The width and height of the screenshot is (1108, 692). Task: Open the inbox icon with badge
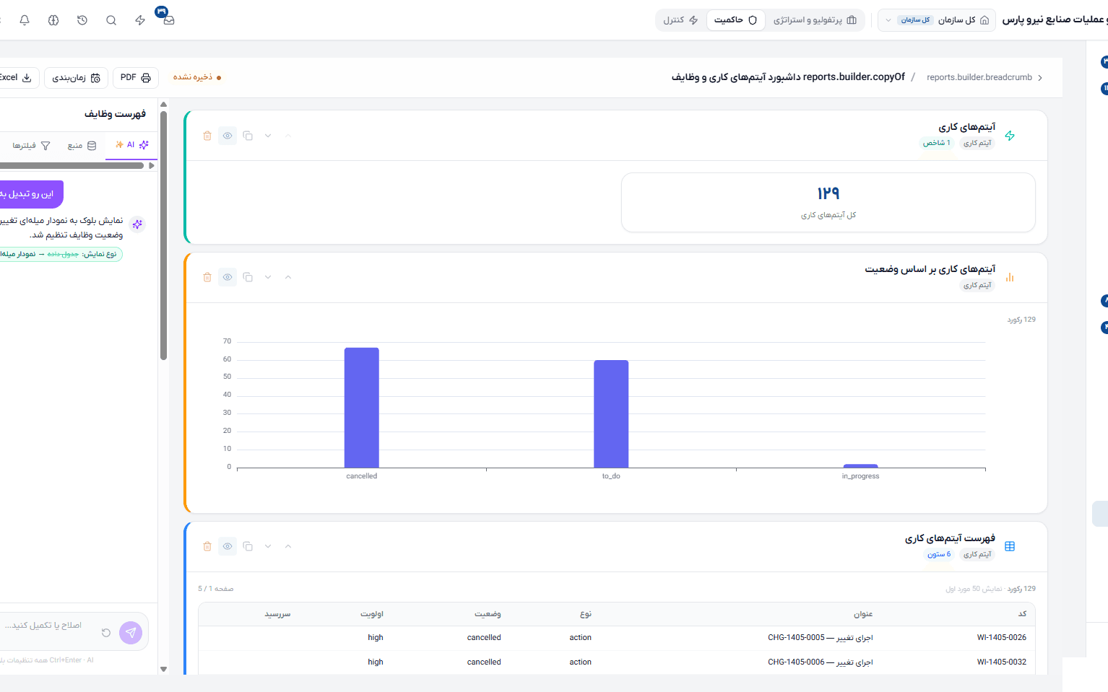[168, 20]
